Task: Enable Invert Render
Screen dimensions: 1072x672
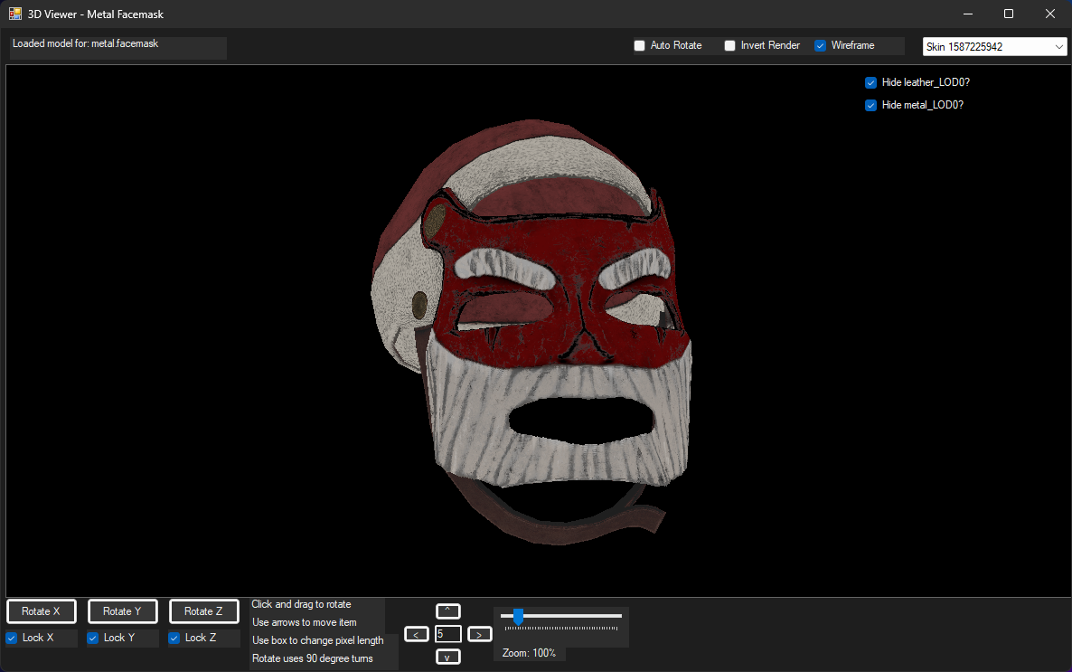Action: pyautogui.click(x=729, y=44)
